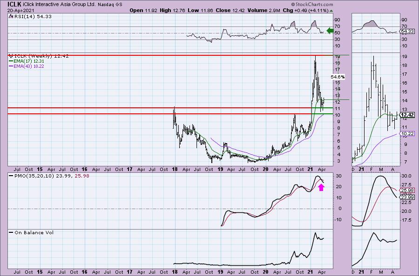
Task: Click the RSI(14) 54.33 indicator label
Action: tap(33, 17)
